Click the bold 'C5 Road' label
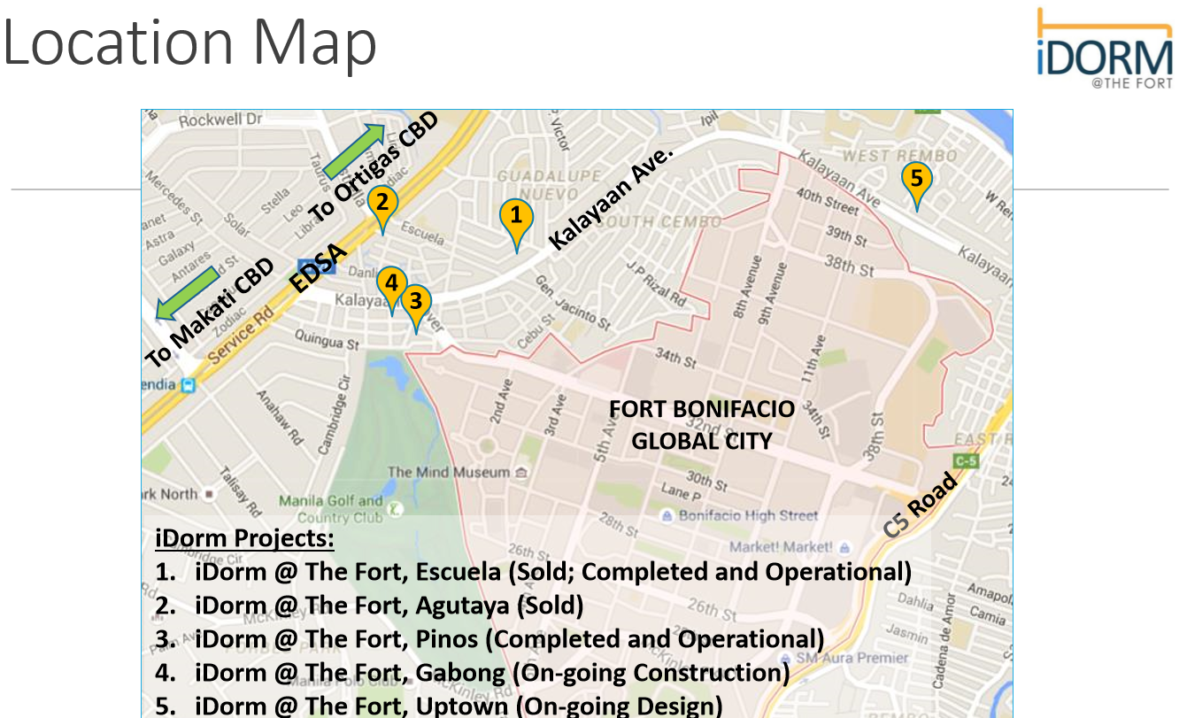Viewport: 1187px width, 718px height. click(921, 505)
